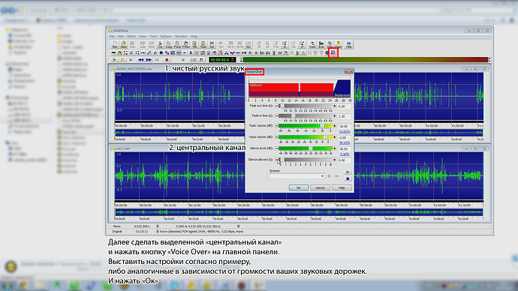Decrease Fade in time with minus button
The width and height of the screenshot is (518, 291).
click(x=276, y=115)
